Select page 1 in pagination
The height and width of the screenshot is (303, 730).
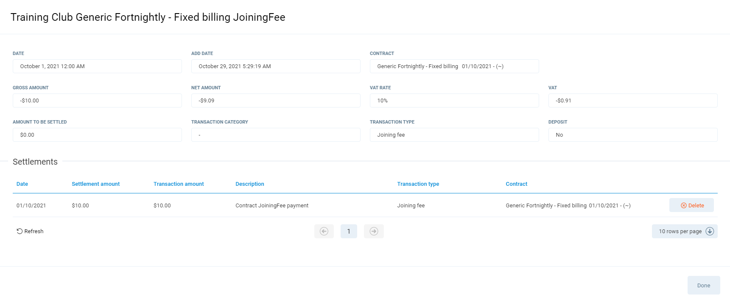(349, 231)
